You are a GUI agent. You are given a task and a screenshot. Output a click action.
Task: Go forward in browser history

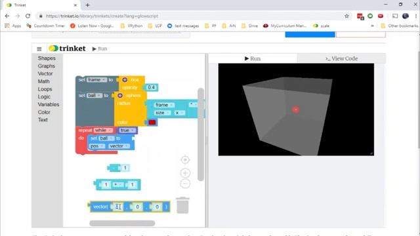click(18, 16)
